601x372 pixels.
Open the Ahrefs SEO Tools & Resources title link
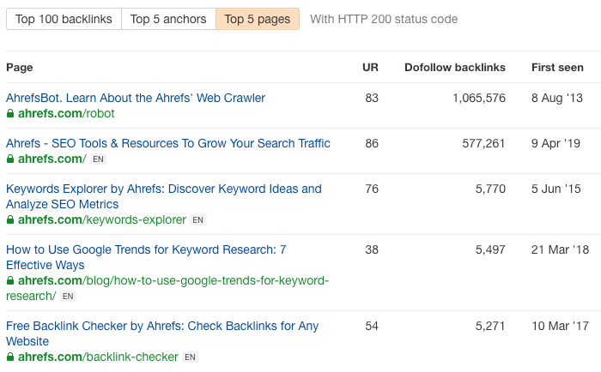tap(168, 143)
